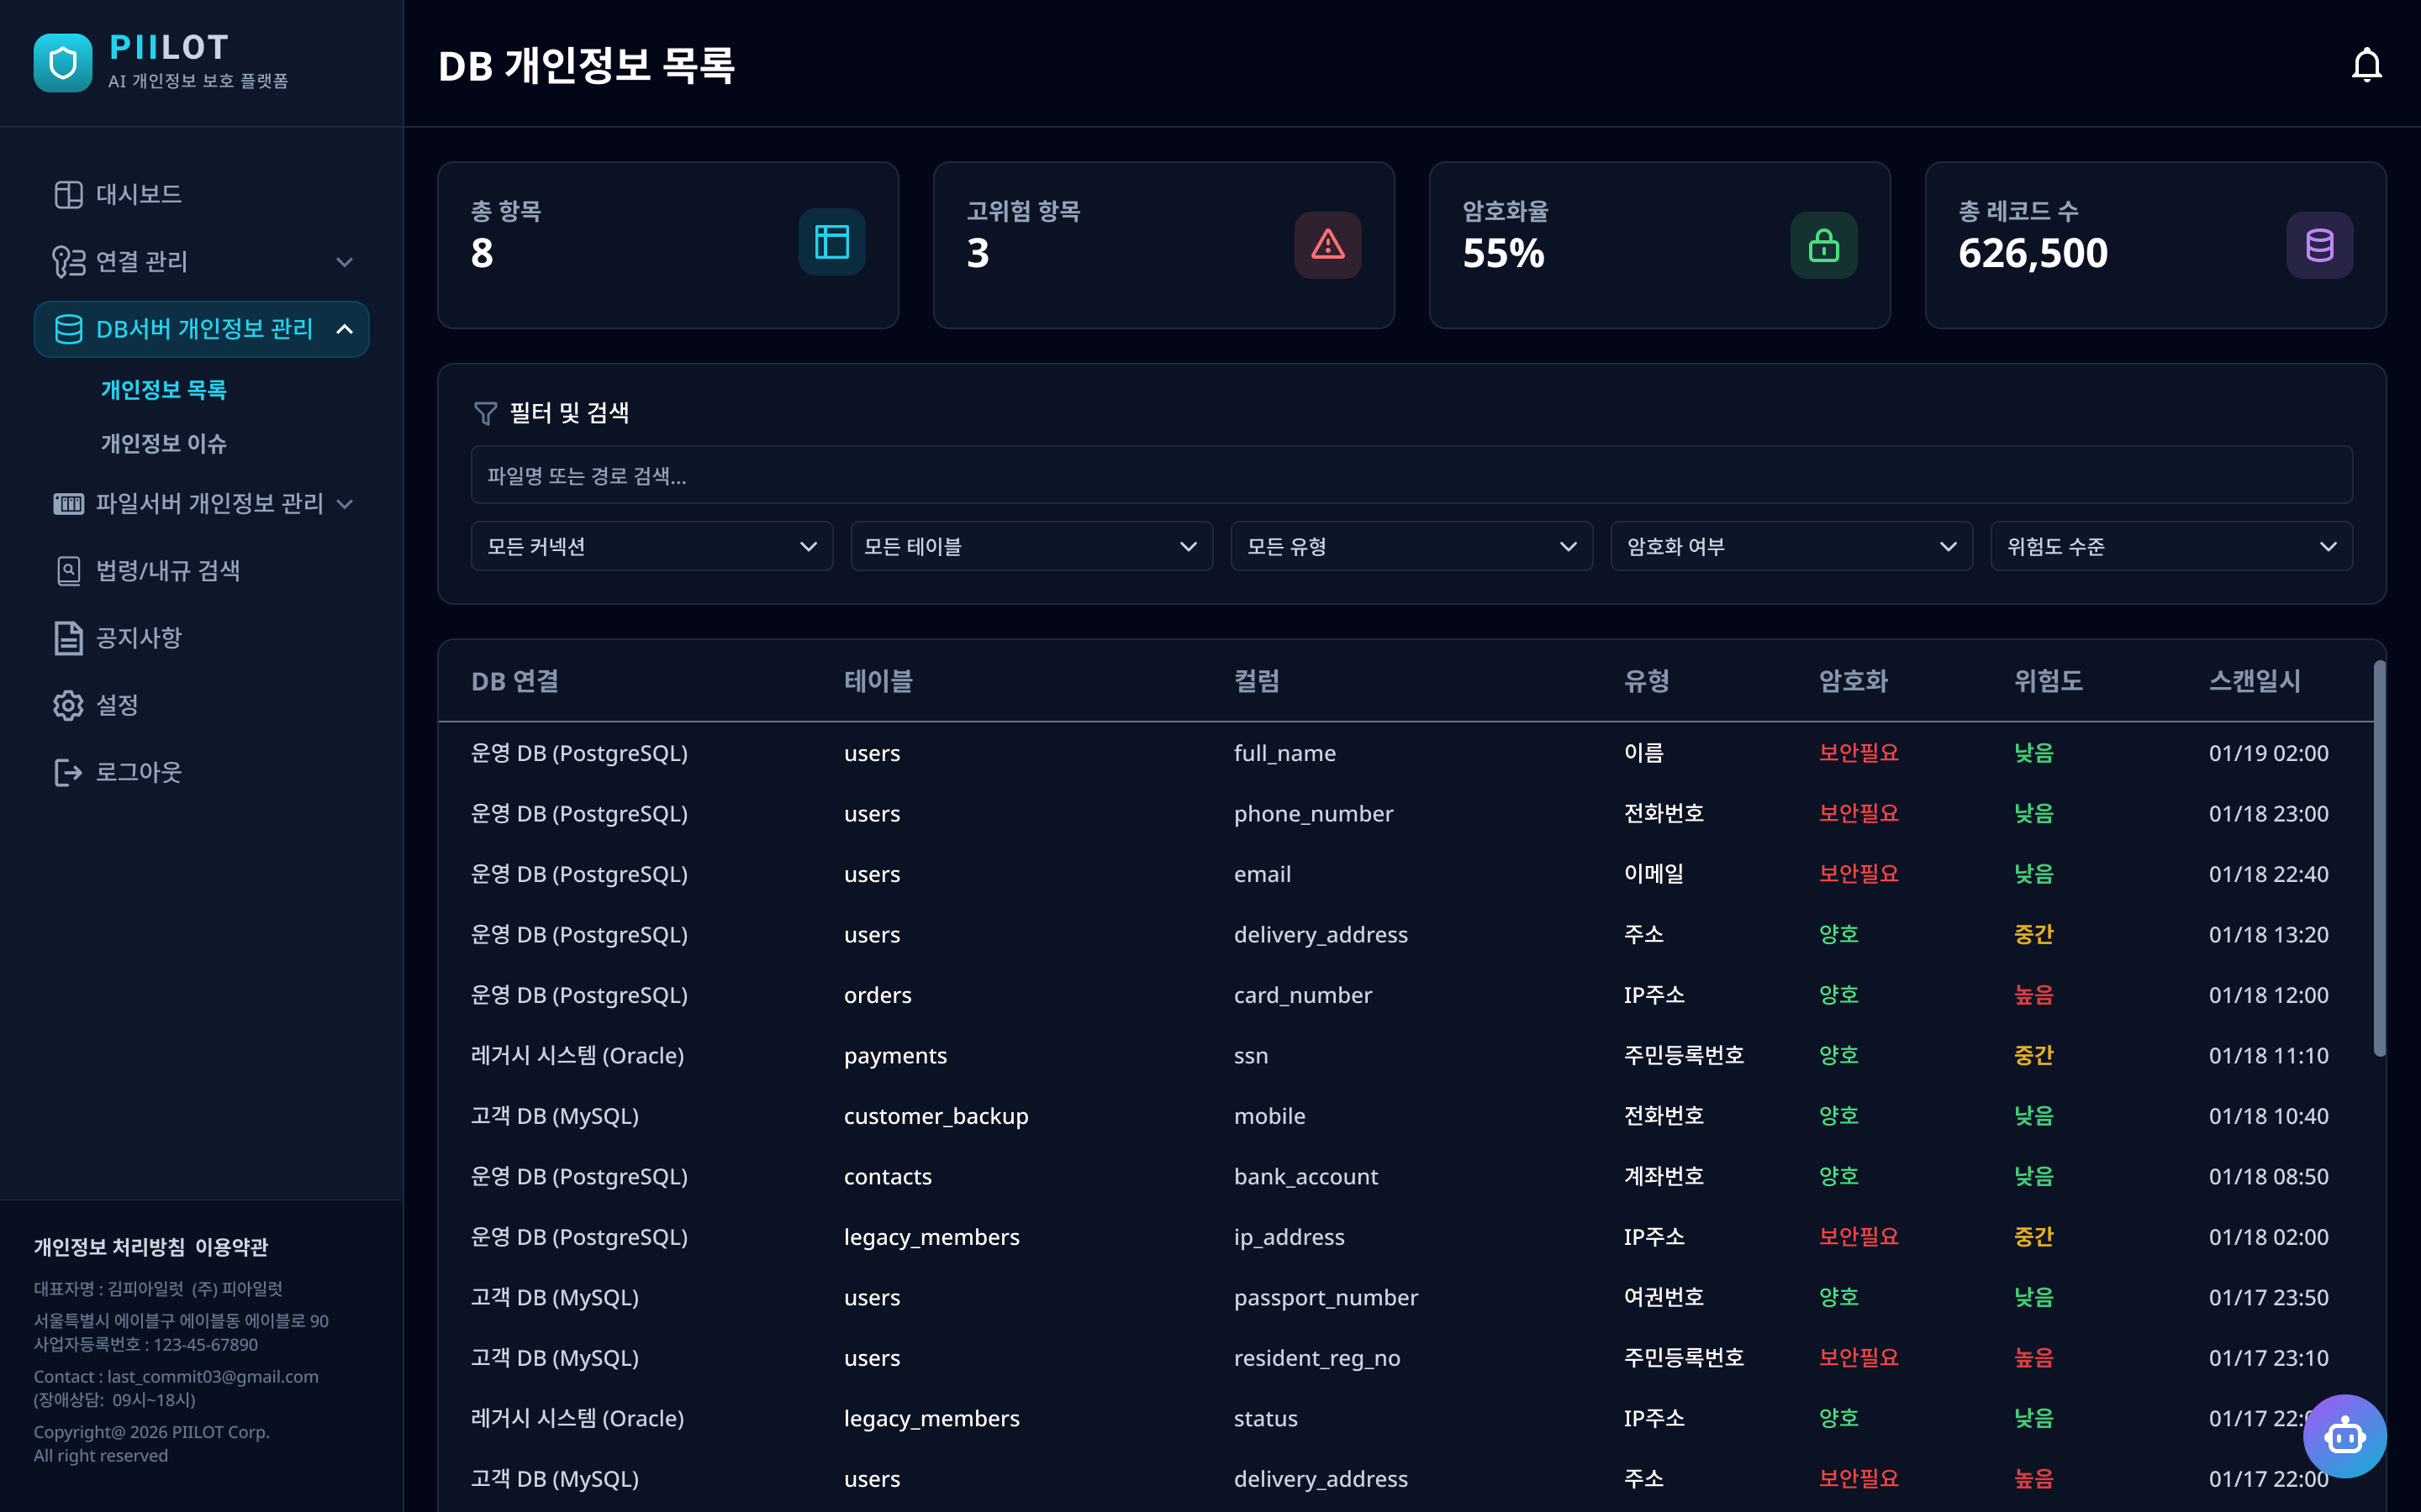2421x1512 pixels.
Task: Click the ip_address column cell
Action: click(1289, 1237)
